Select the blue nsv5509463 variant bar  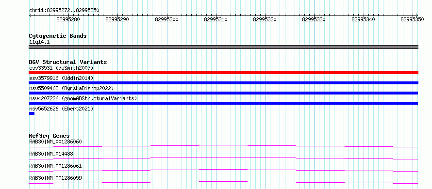coord(223,93)
